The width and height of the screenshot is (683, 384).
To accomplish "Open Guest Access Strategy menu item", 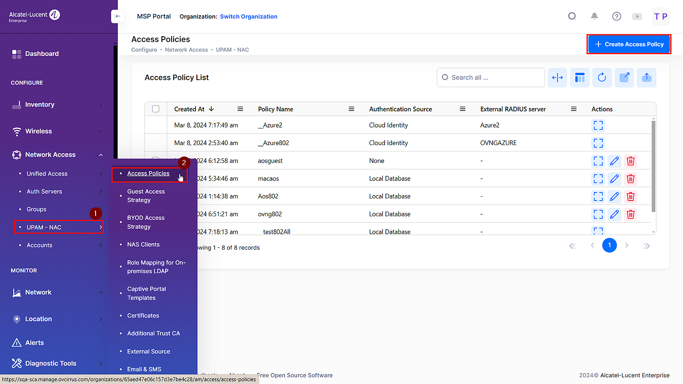I will 146,196.
